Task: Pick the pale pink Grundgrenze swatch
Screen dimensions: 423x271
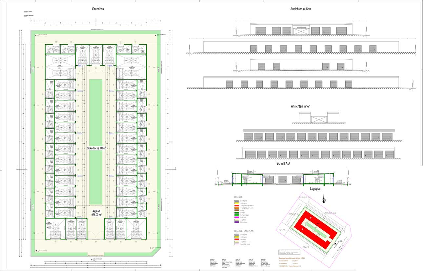Action: coord(237,244)
